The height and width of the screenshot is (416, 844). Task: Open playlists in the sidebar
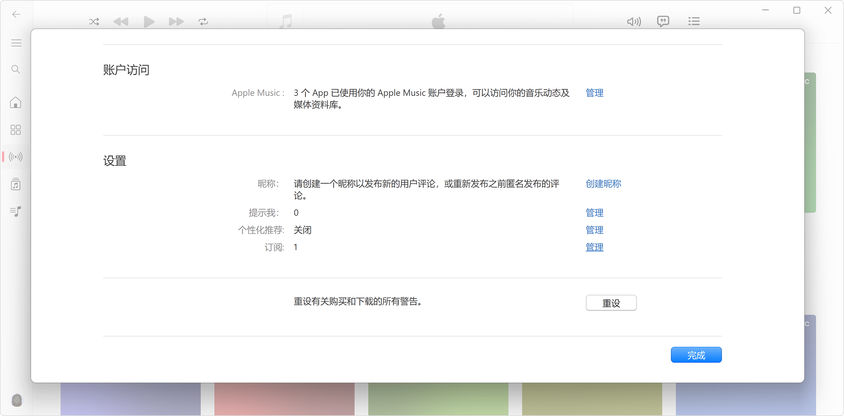click(15, 211)
